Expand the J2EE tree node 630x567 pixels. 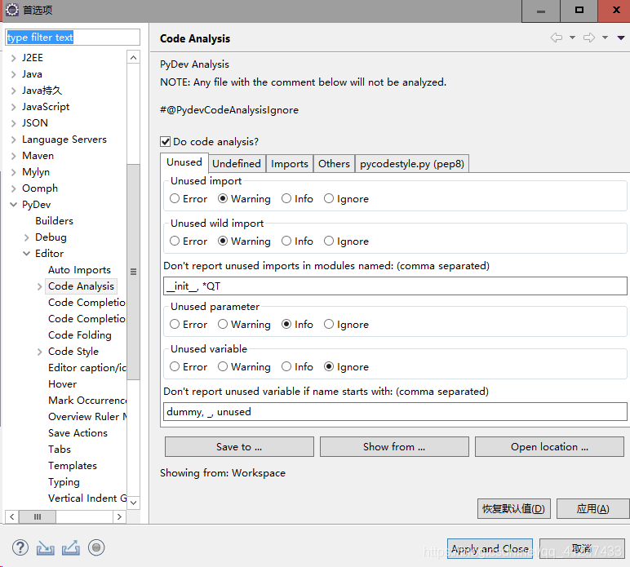pyautogui.click(x=14, y=58)
